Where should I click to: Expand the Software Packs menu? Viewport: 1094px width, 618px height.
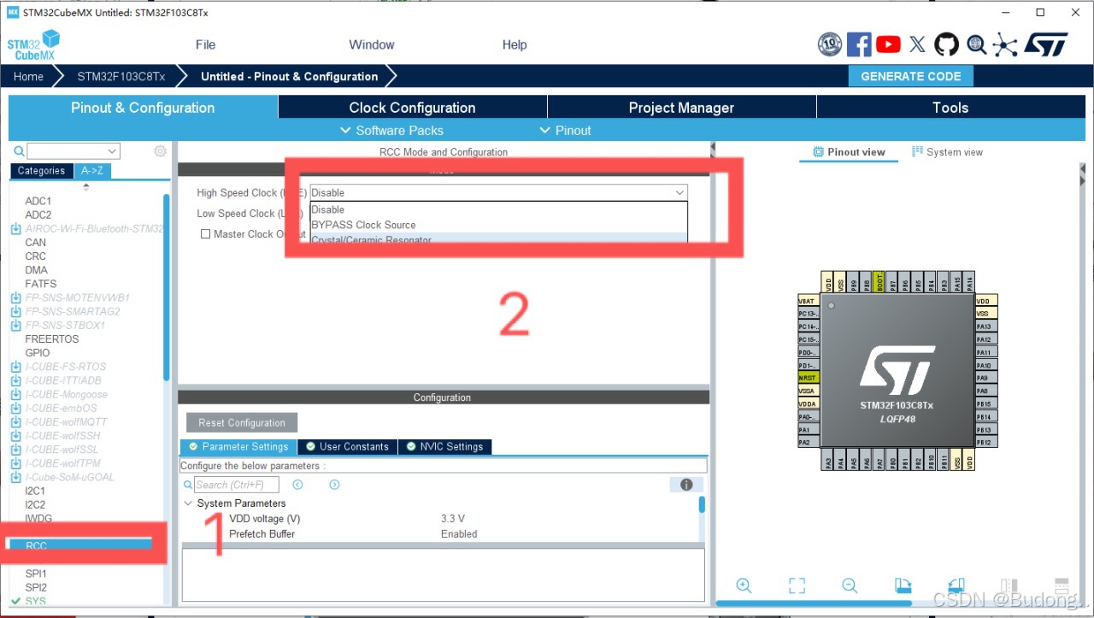391,130
